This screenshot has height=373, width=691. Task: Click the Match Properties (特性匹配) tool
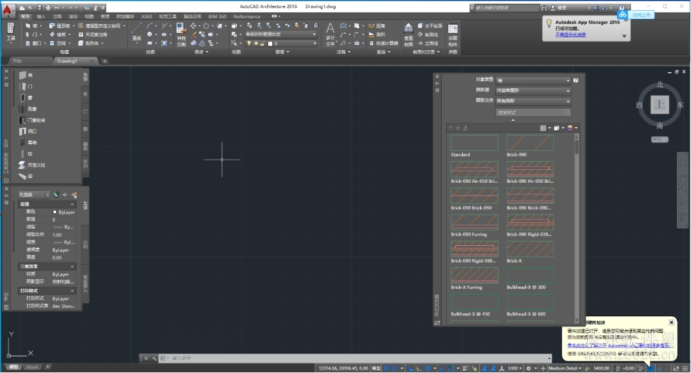tap(181, 34)
